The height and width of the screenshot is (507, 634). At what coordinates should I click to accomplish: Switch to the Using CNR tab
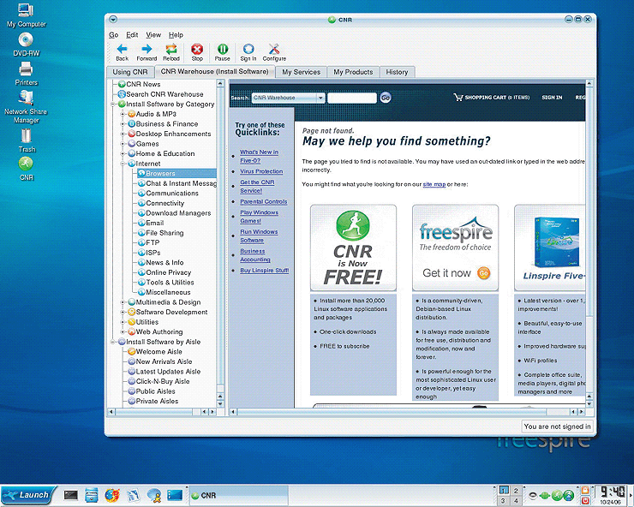(x=130, y=72)
